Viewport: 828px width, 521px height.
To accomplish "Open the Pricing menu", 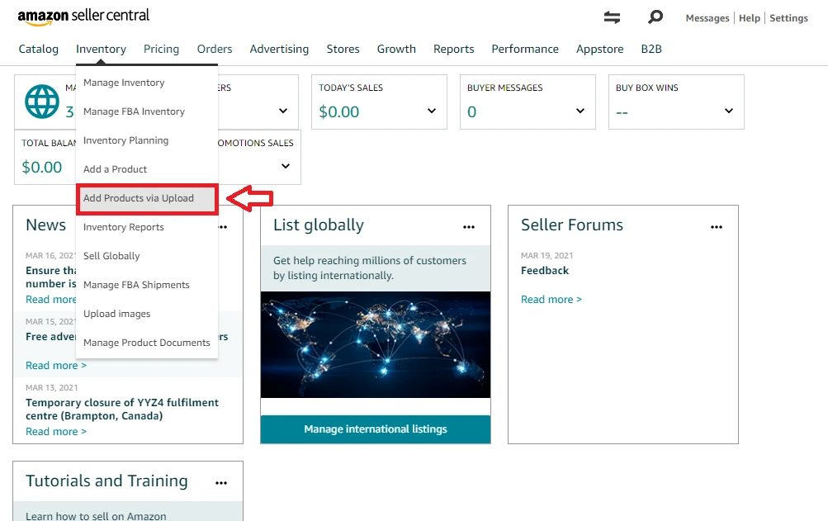I will pyautogui.click(x=162, y=50).
